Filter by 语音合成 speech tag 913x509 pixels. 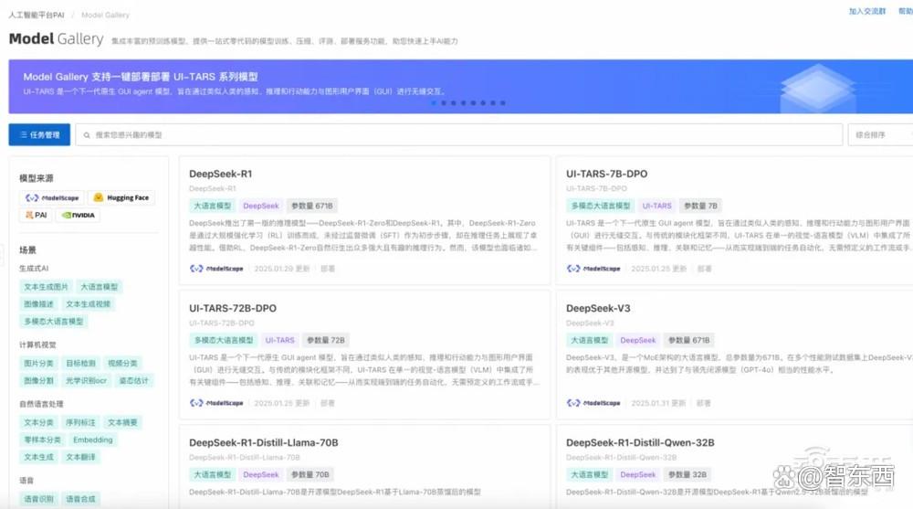[80, 499]
